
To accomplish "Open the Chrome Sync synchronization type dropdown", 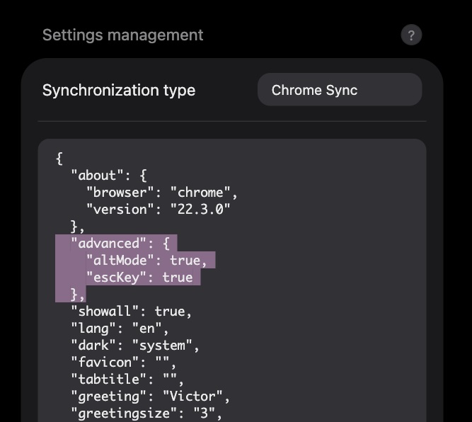I will pos(340,89).
